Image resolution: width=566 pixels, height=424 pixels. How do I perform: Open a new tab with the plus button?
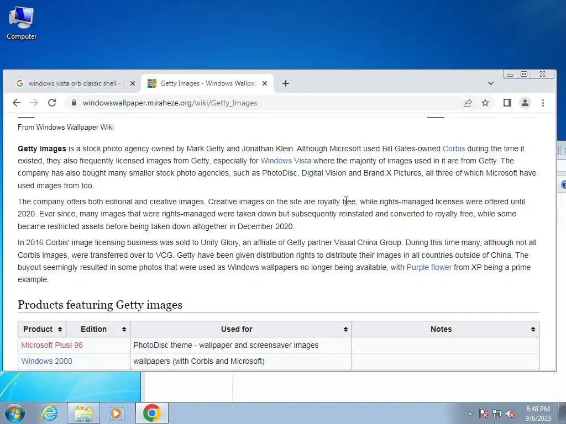[286, 84]
